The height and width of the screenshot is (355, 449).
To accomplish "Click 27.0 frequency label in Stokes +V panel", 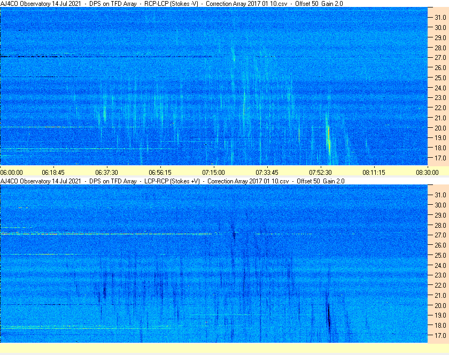I will tap(440, 235).
